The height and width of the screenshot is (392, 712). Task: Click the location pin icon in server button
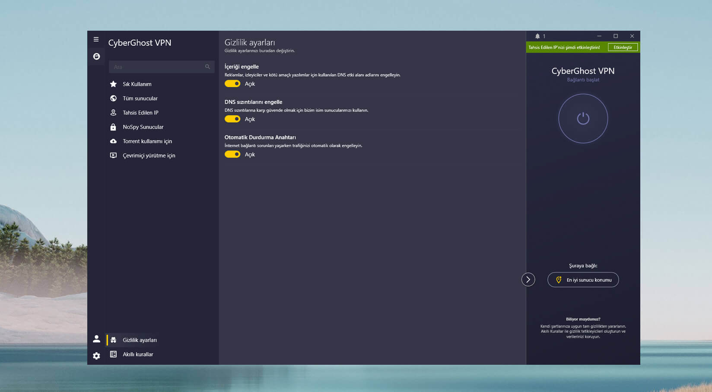[x=559, y=280]
